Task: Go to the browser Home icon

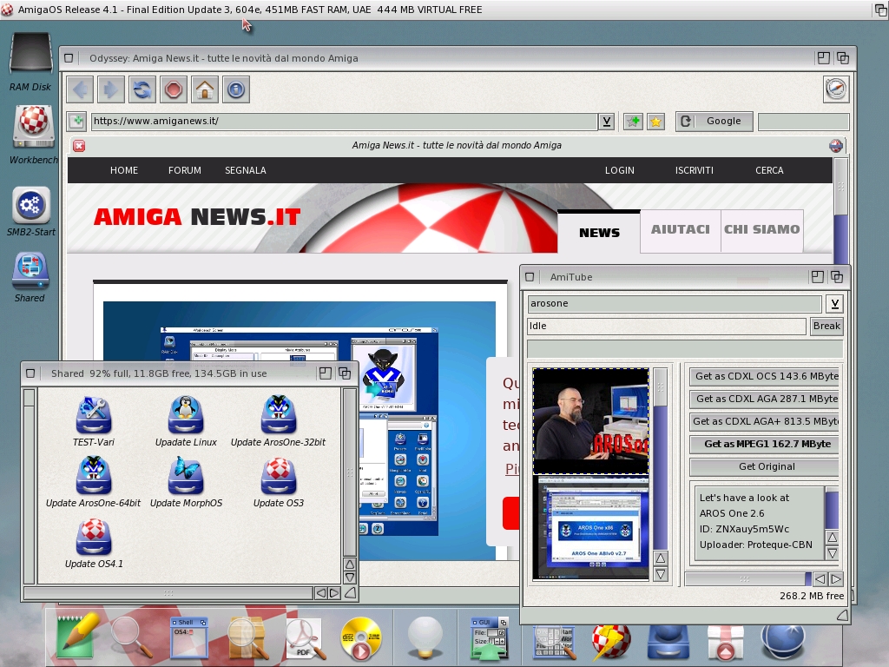Action: [x=205, y=89]
